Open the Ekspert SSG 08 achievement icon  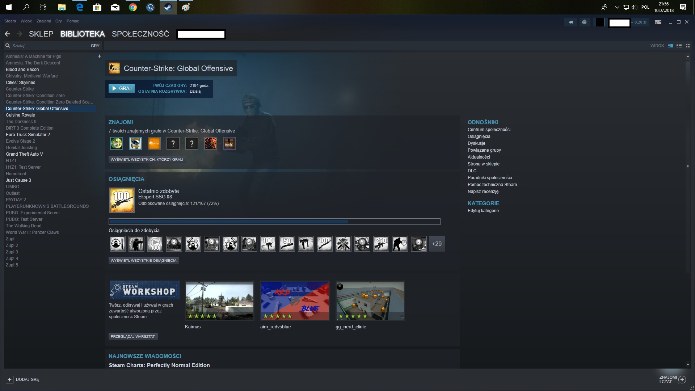pos(122,200)
